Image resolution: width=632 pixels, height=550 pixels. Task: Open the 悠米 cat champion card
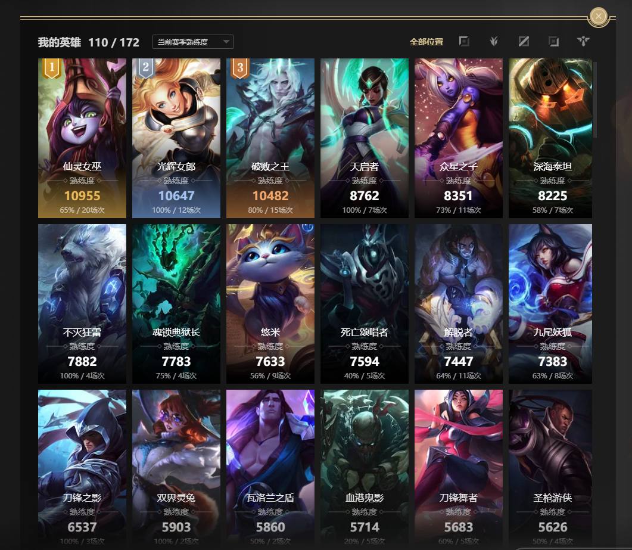tap(270, 304)
